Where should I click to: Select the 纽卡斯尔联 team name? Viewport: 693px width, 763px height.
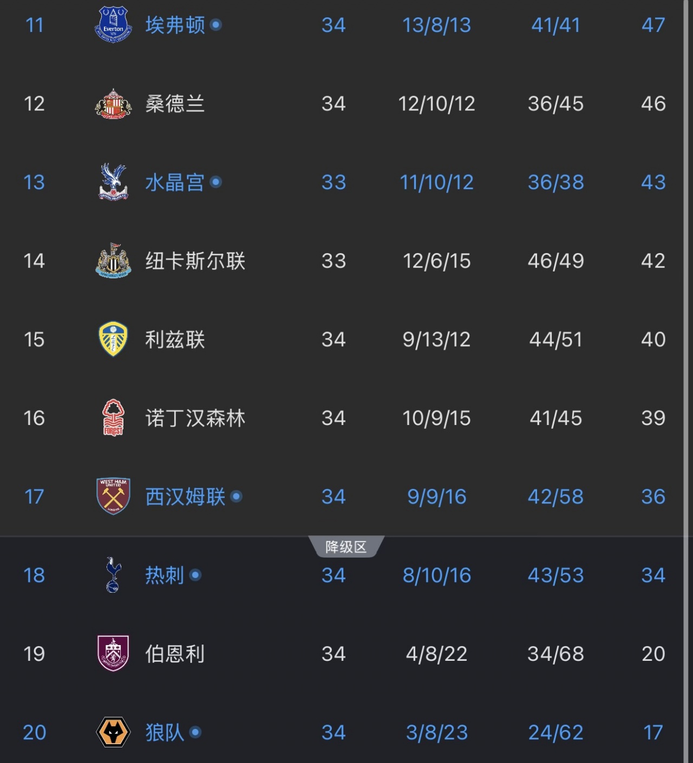point(195,261)
